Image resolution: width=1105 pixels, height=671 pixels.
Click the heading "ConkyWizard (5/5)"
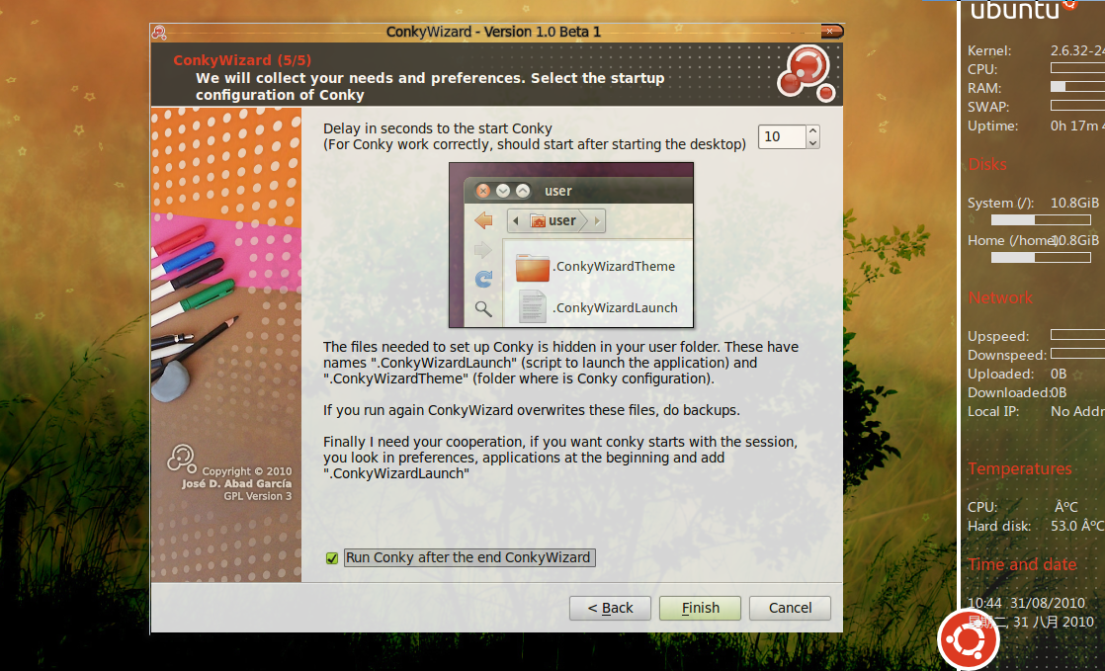pyautogui.click(x=242, y=60)
